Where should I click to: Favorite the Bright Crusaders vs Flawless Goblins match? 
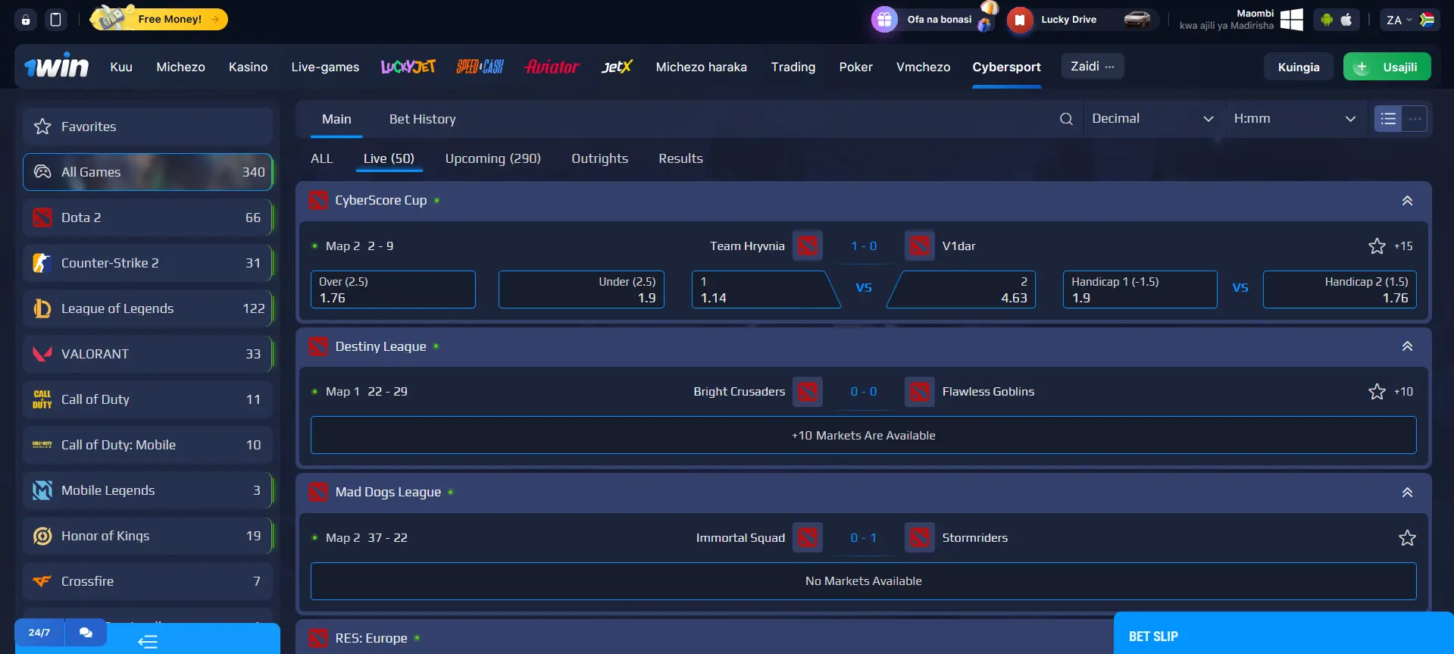pos(1377,391)
